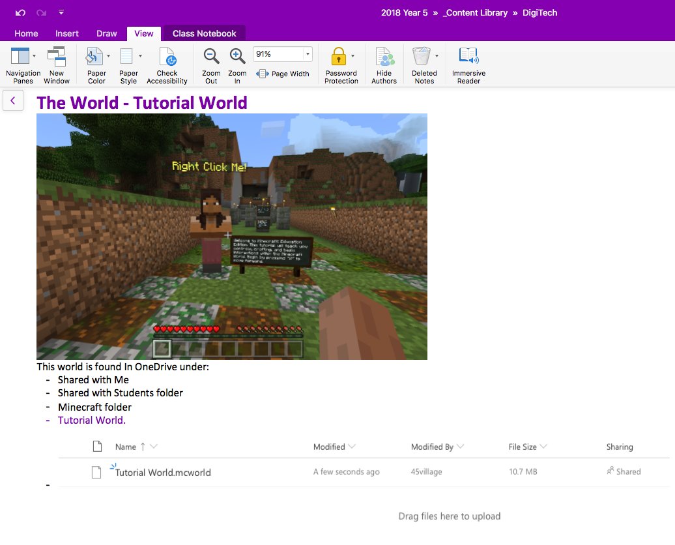
Task: Click the 'A few seconds ago' cell
Action: pyautogui.click(x=347, y=472)
